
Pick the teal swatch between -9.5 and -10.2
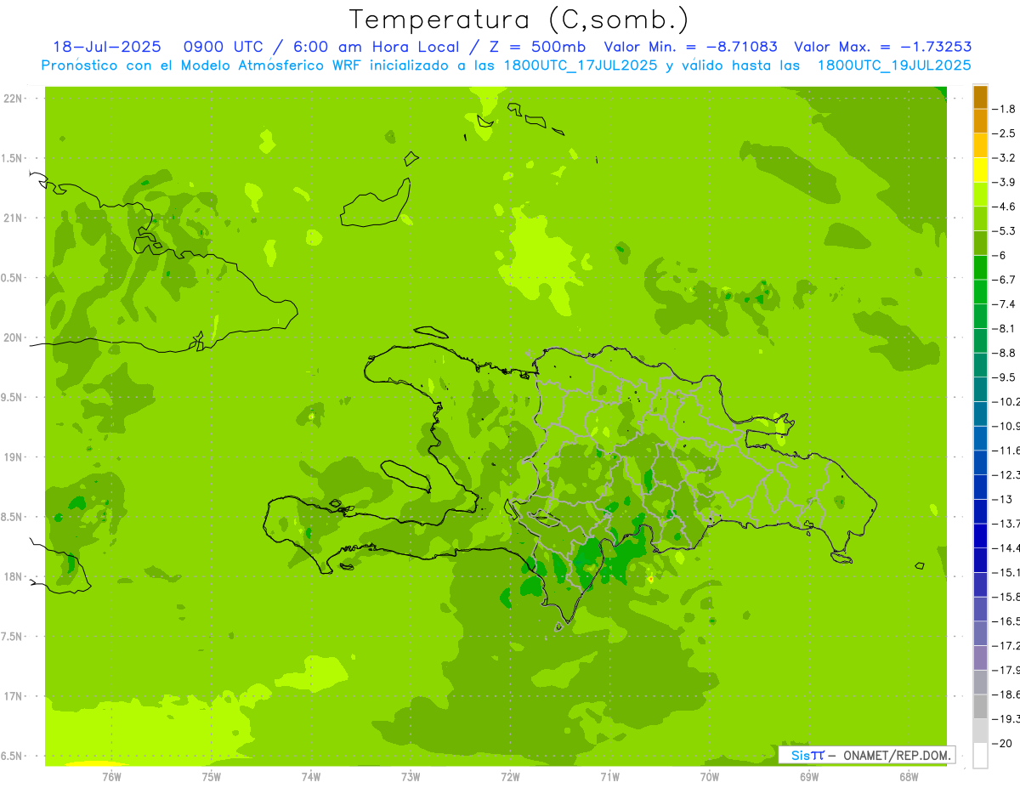pyautogui.click(x=980, y=389)
